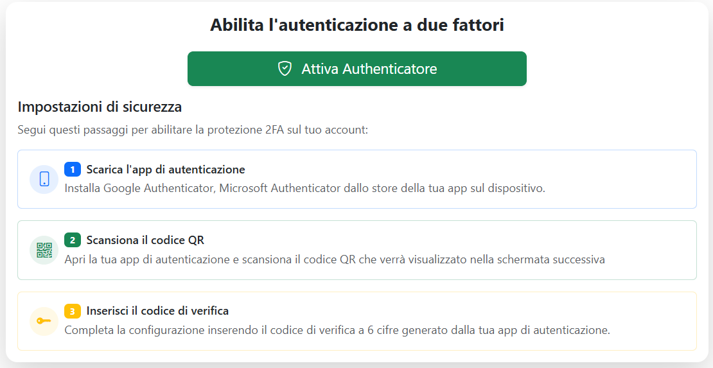The width and height of the screenshot is (713, 368).
Task: Select the yellow number 3 badge
Action: (73, 311)
